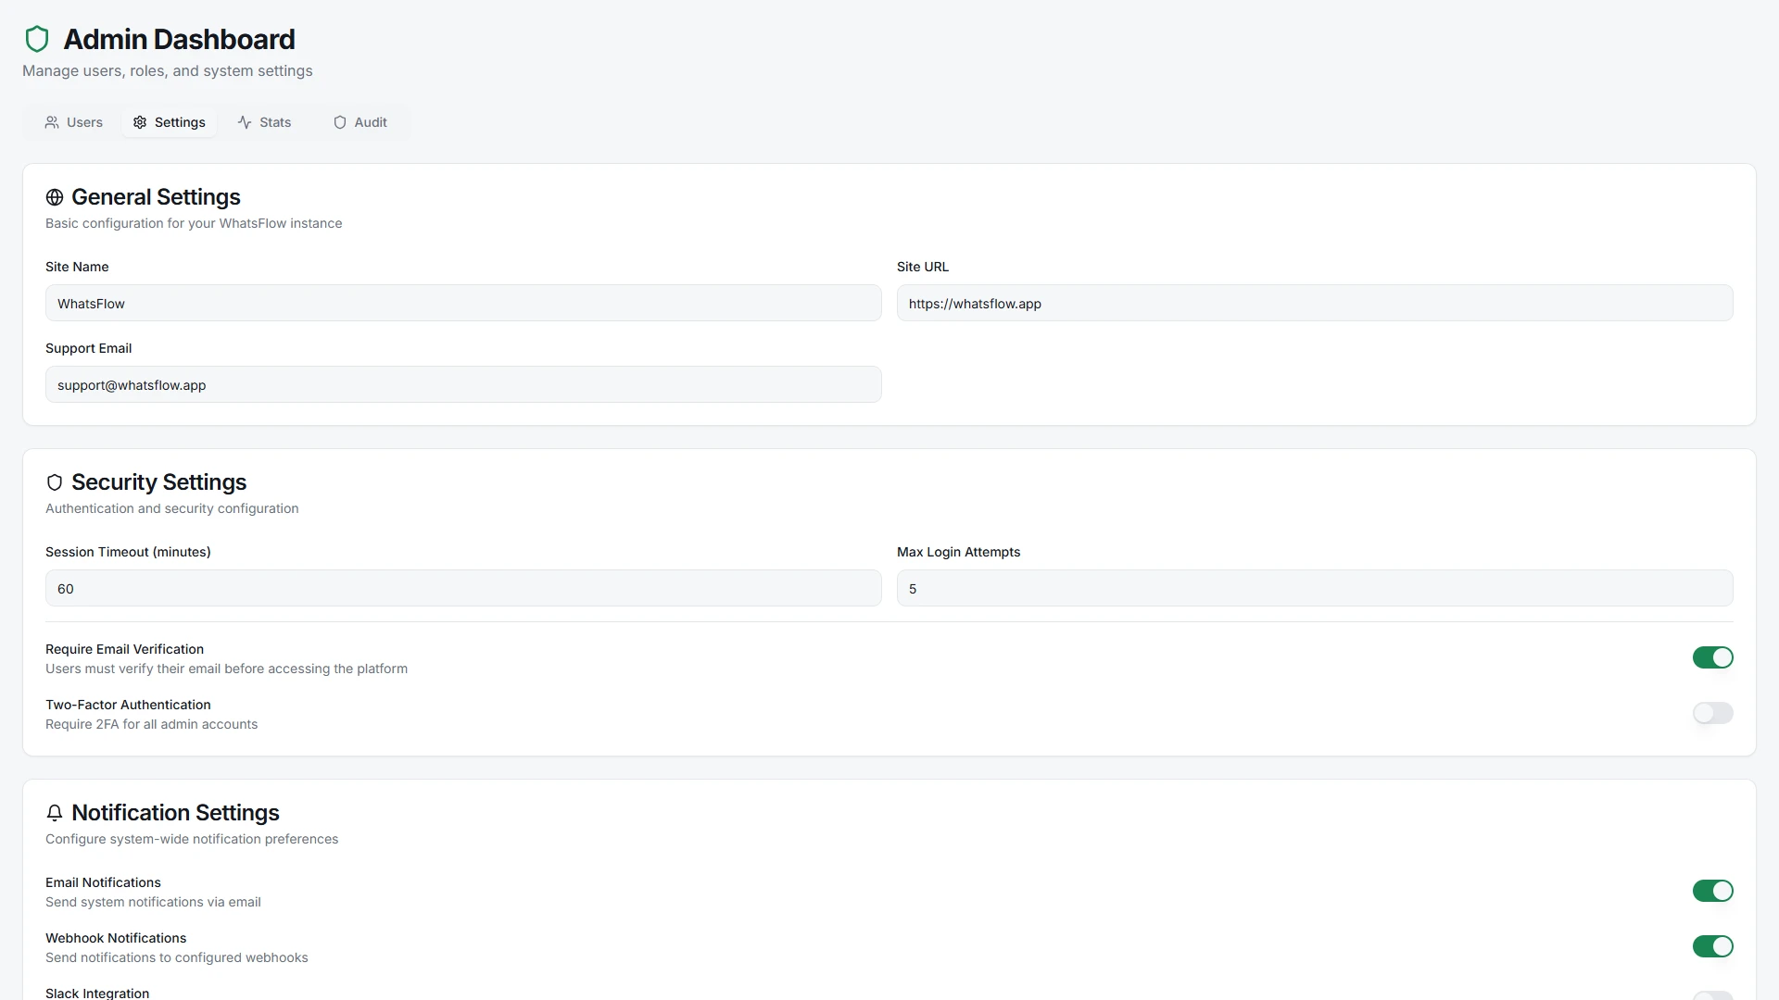Click the Session Timeout (minutes) label

(x=128, y=552)
